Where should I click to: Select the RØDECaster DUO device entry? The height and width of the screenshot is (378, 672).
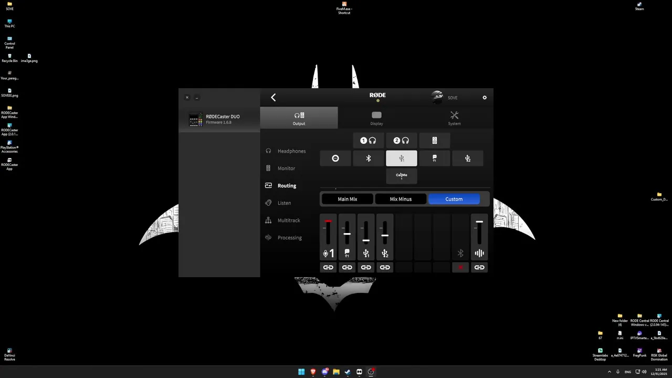pos(219,119)
